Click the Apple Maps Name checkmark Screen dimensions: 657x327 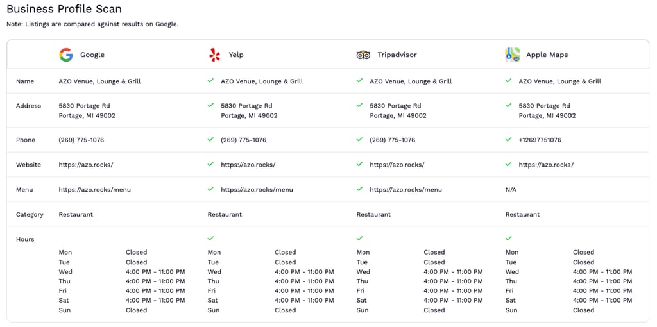[508, 80]
